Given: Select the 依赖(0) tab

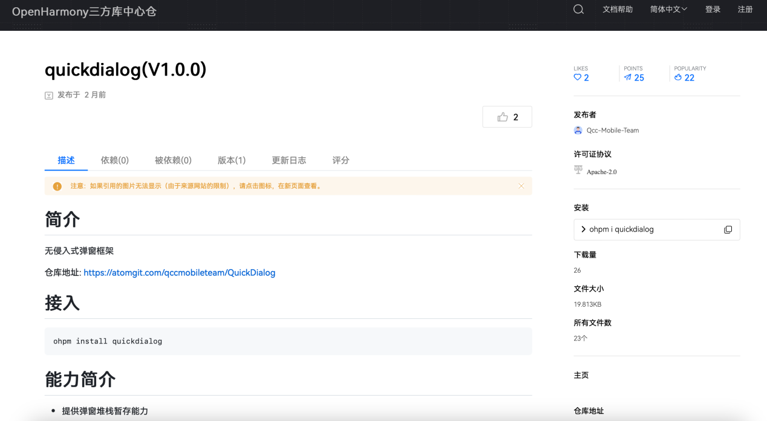Looking at the screenshot, I should point(115,160).
